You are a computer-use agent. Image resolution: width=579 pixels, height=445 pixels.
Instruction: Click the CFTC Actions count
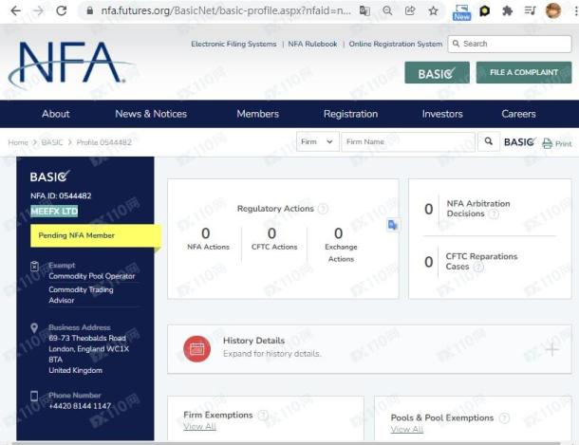(x=271, y=233)
